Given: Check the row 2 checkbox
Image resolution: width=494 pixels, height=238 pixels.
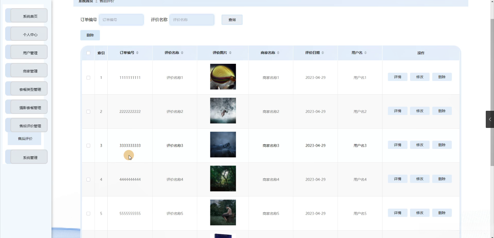Looking at the screenshot, I should (x=88, y=111).
